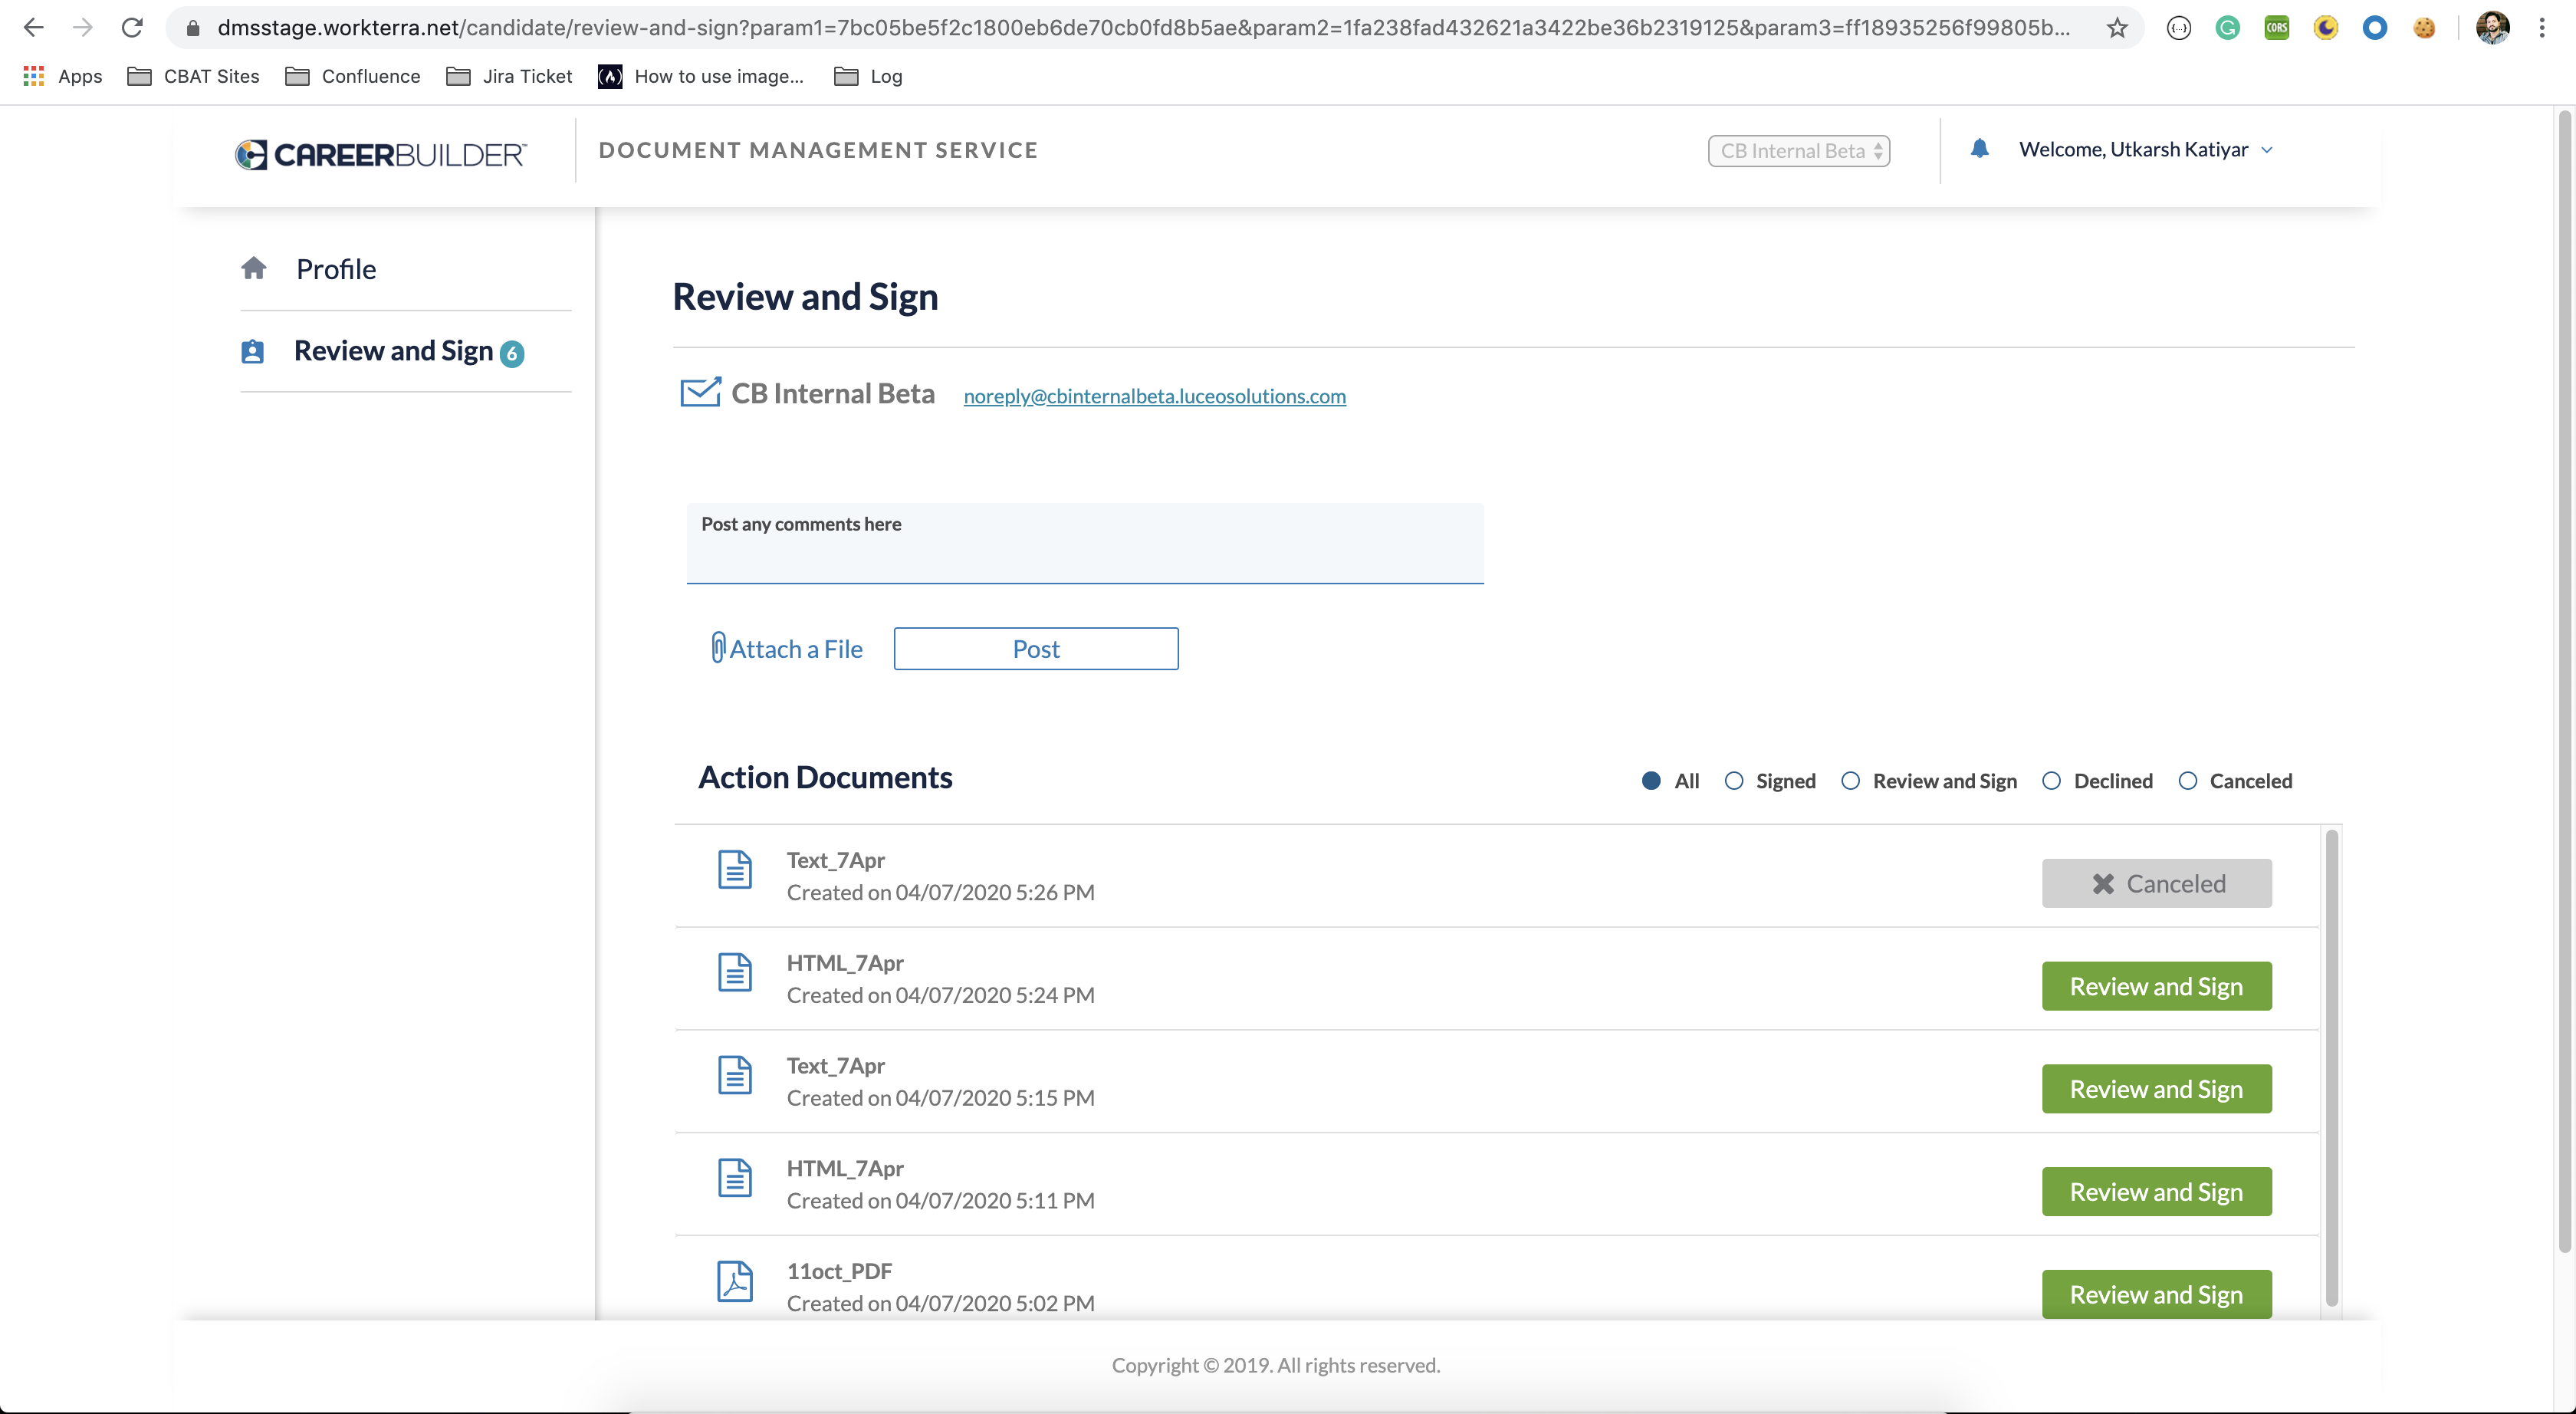Click the browser forward arrow
Image resolution: width=2576 pixels, height=1414 pixels.
[83, 28]
